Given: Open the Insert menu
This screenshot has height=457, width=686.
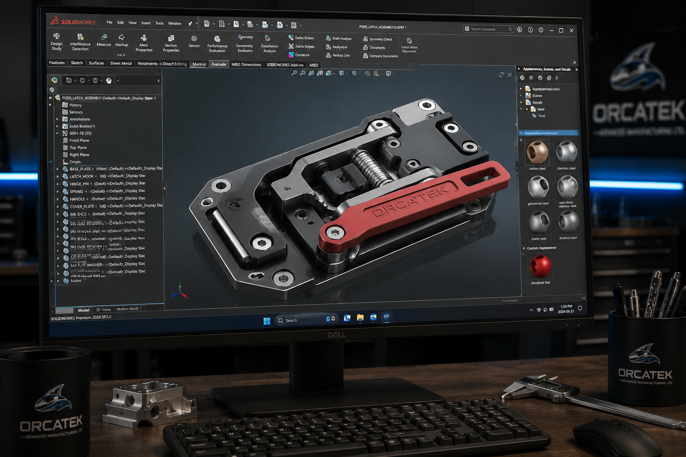Looking at the screenshot, I should 146,23.
